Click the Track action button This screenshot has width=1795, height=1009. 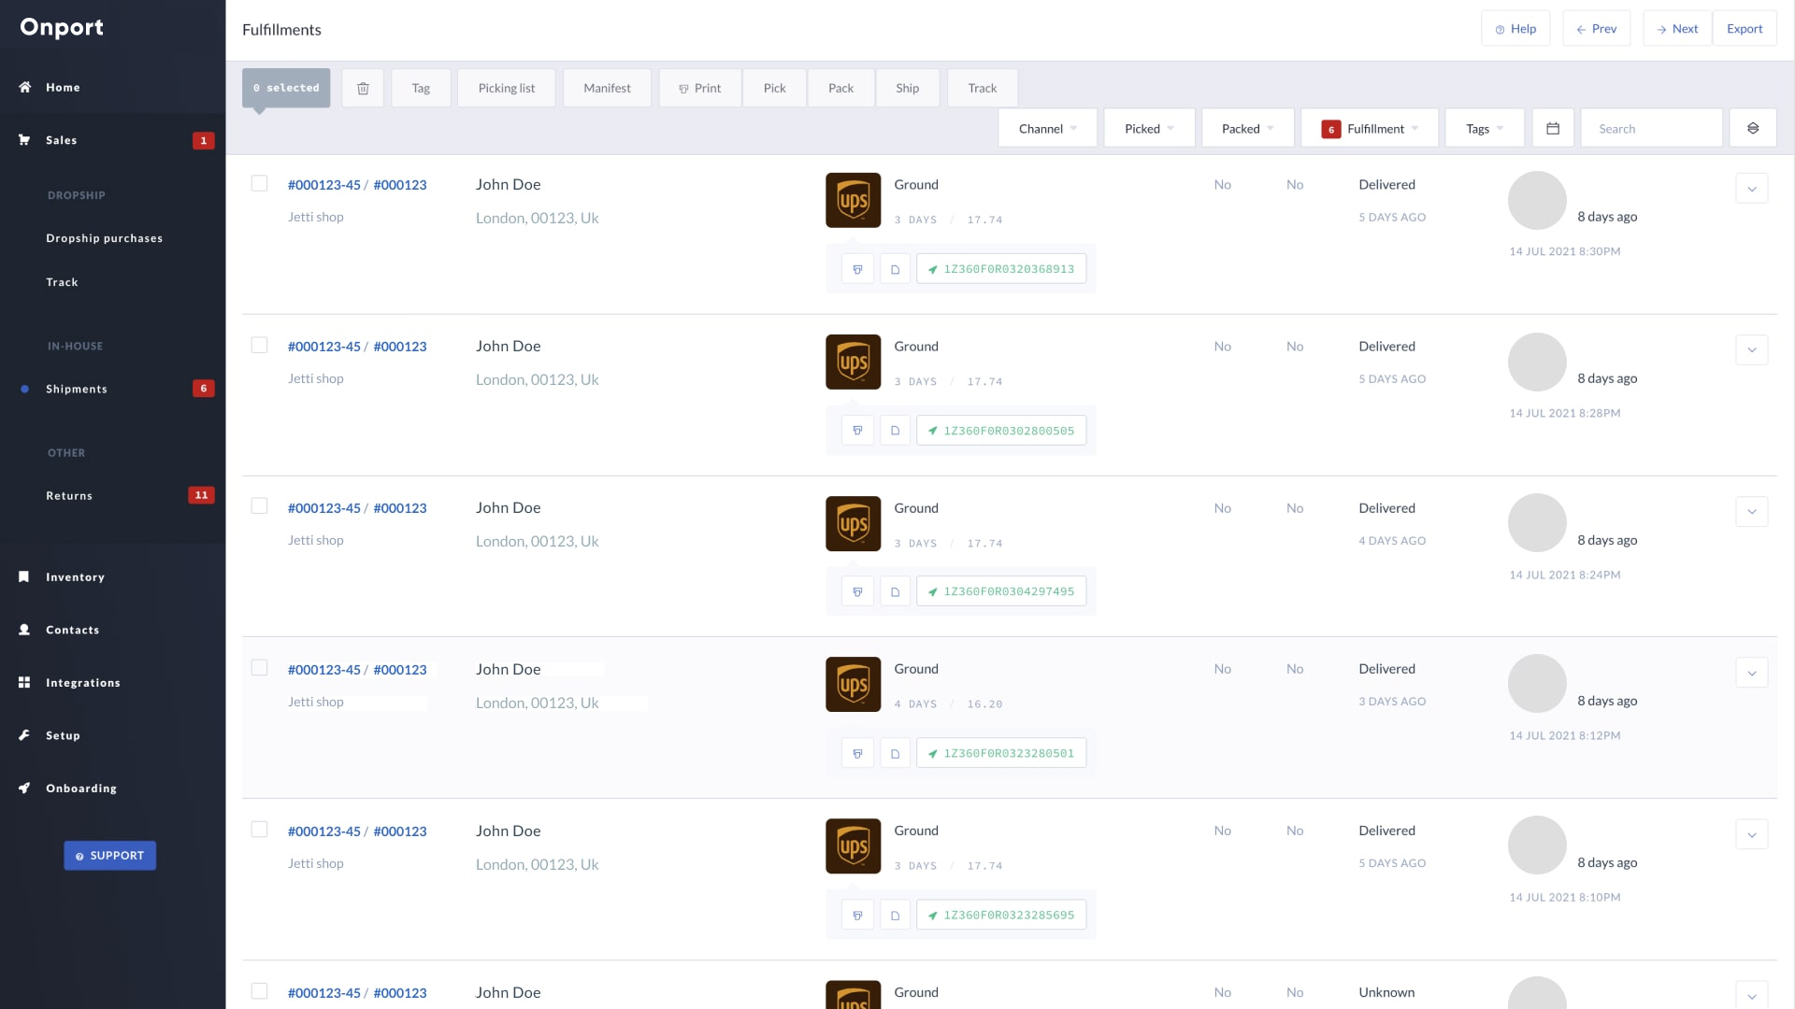982,88
